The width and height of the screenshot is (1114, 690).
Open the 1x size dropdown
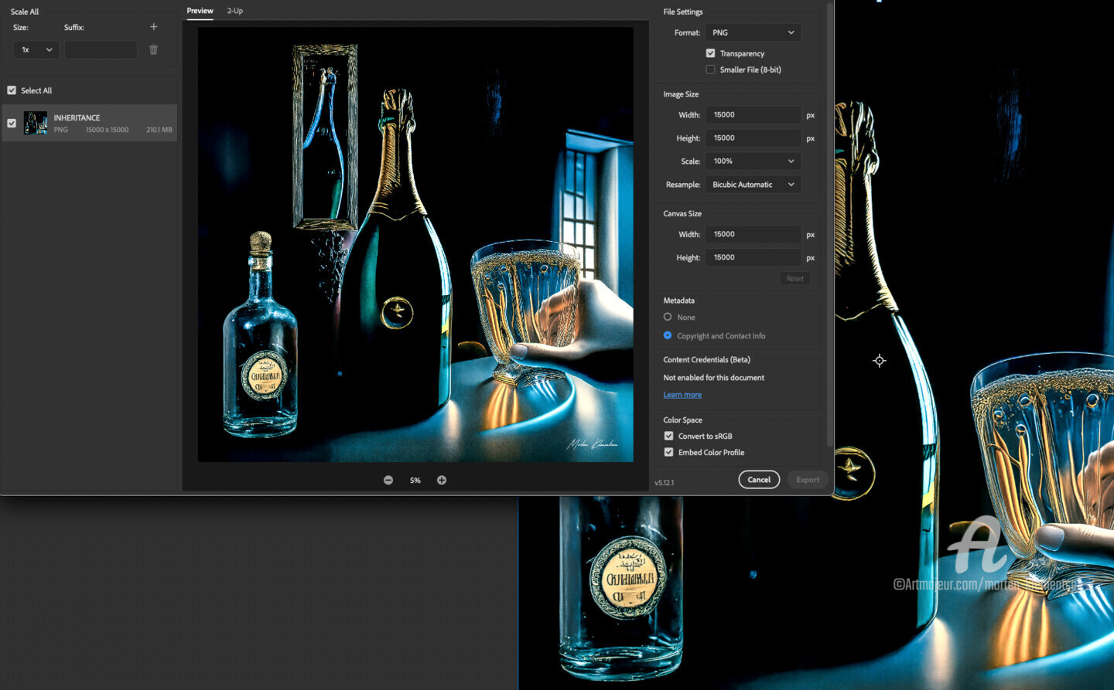point(36,49)
